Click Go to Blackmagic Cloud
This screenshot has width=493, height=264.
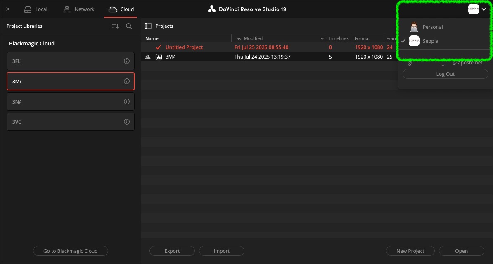(71, 251)
